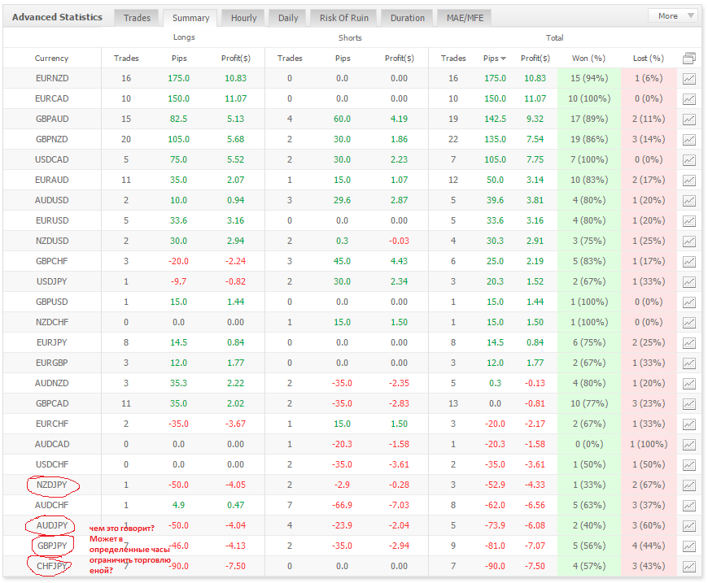Viewport: 708px width, 583px height.
Task: Switch to the Hourly tab
Action: [243, 18]
